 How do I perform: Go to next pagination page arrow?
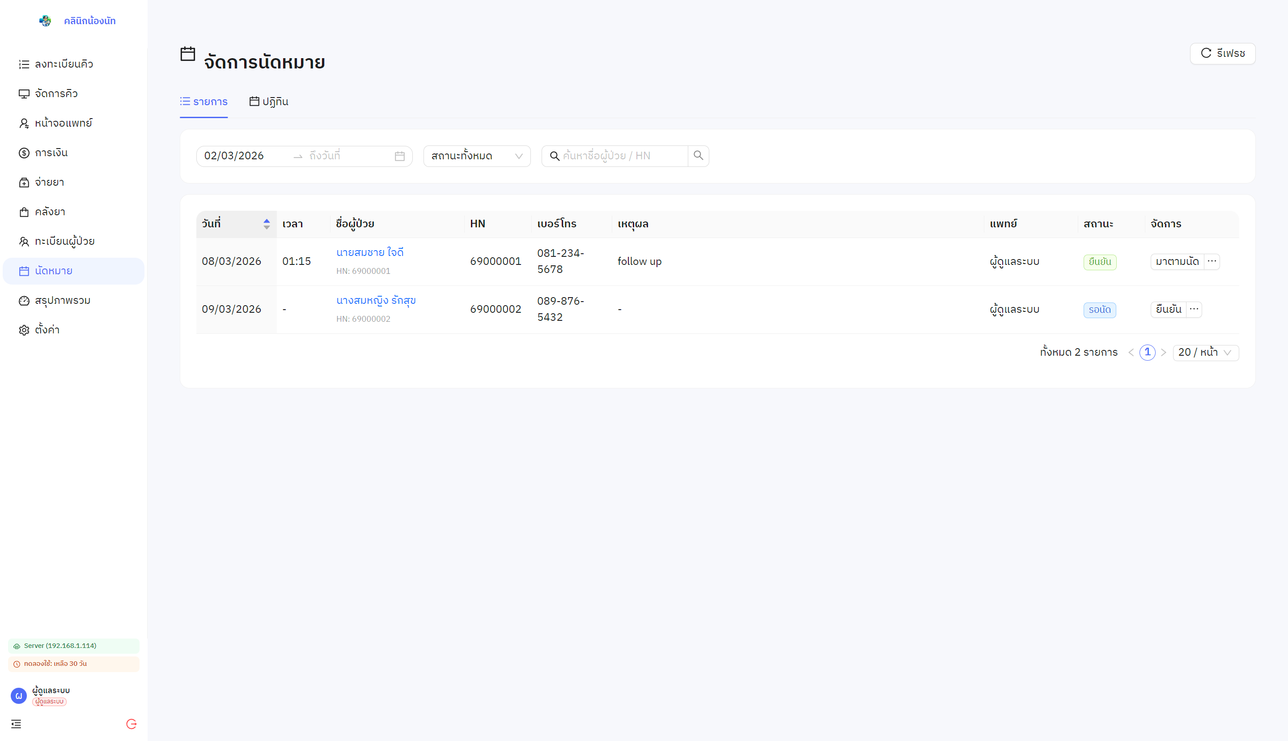click(x=1163, y=353)
